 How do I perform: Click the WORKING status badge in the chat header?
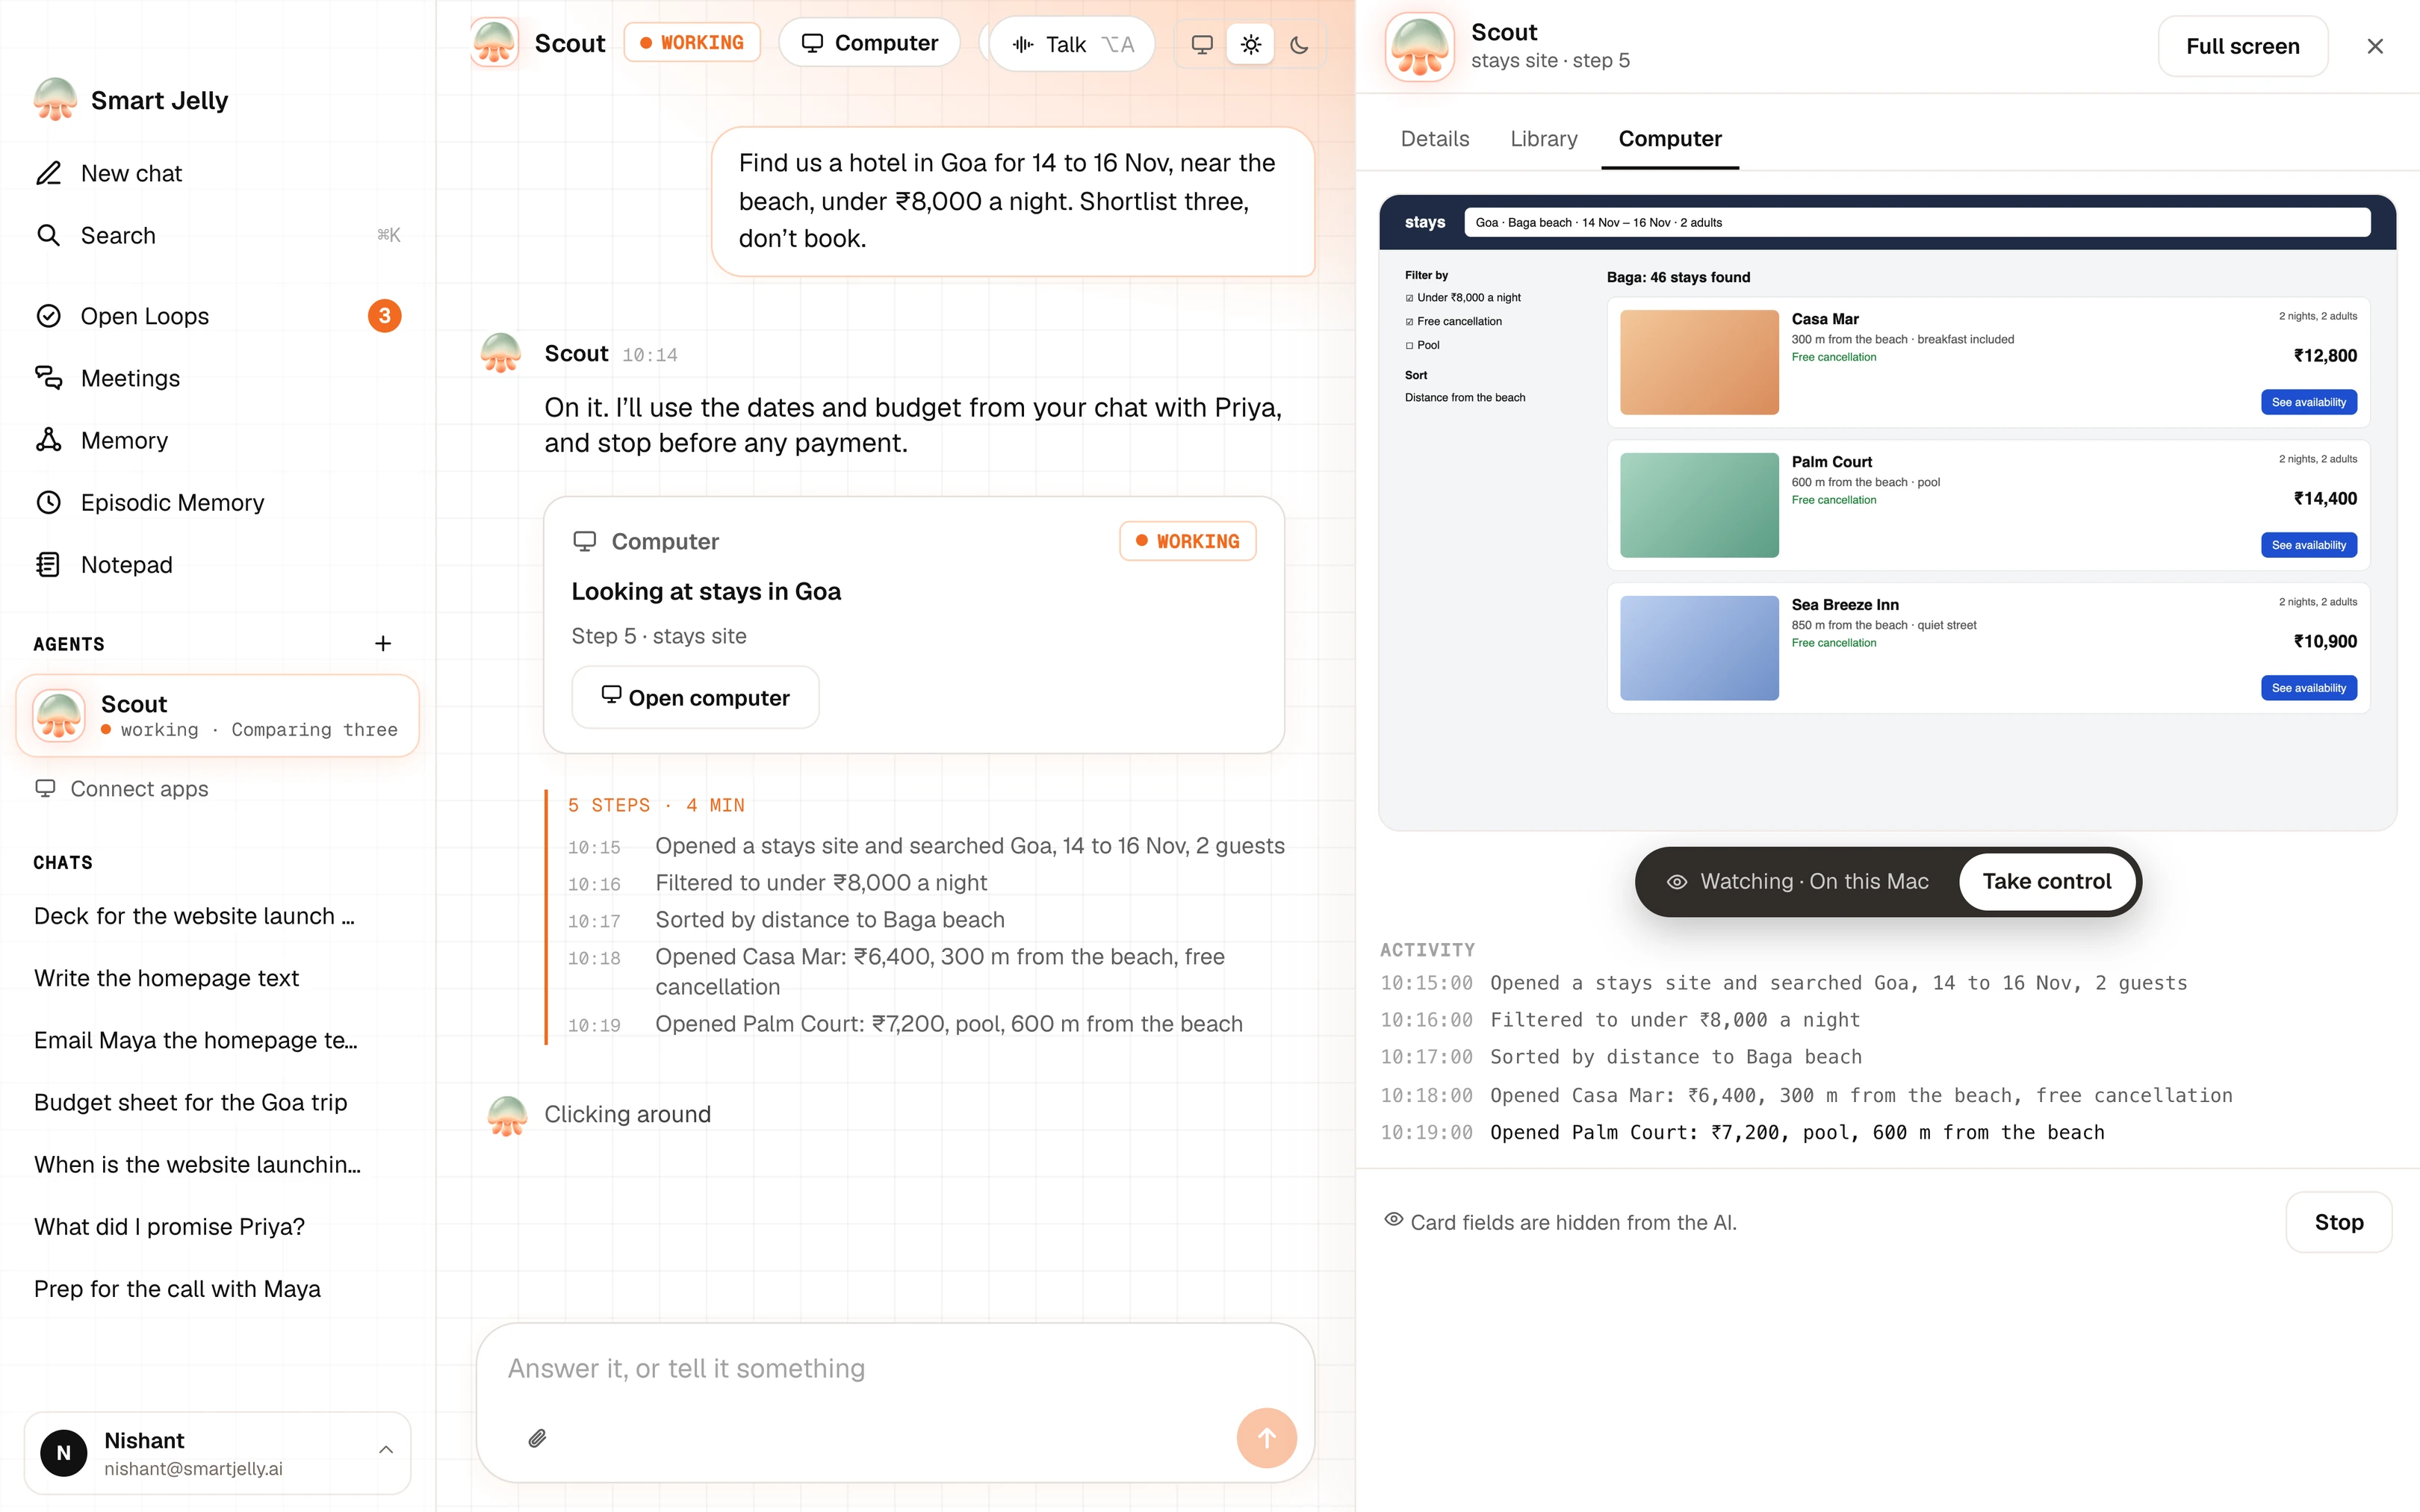(692, 43)
